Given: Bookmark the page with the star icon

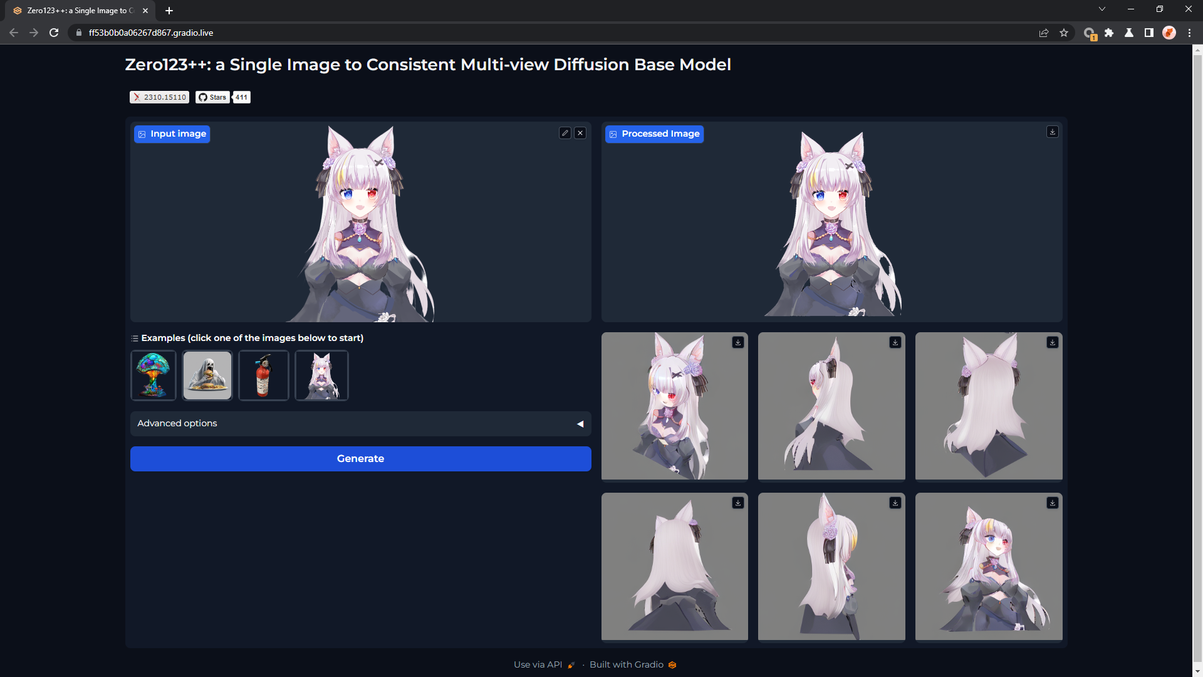Looking at the screenshot, I should pos(1063,33).
